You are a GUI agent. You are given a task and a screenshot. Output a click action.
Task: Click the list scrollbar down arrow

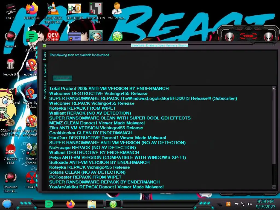274,187
